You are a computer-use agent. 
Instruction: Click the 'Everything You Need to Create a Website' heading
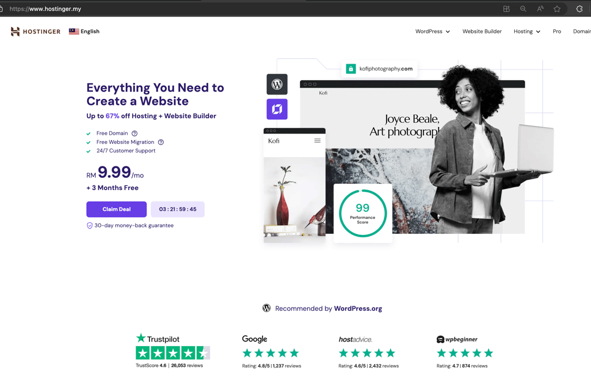point(155,94)
